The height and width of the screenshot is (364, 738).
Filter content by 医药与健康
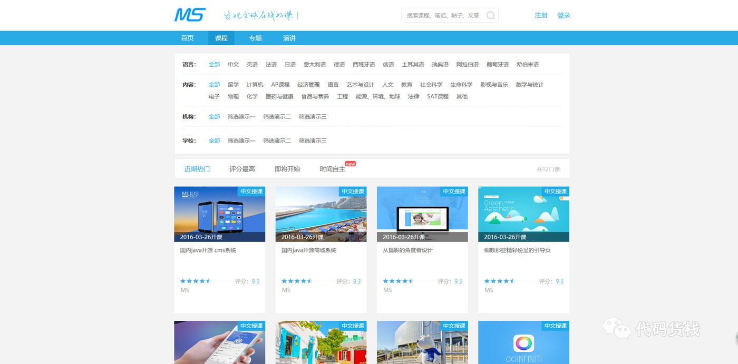279,96
